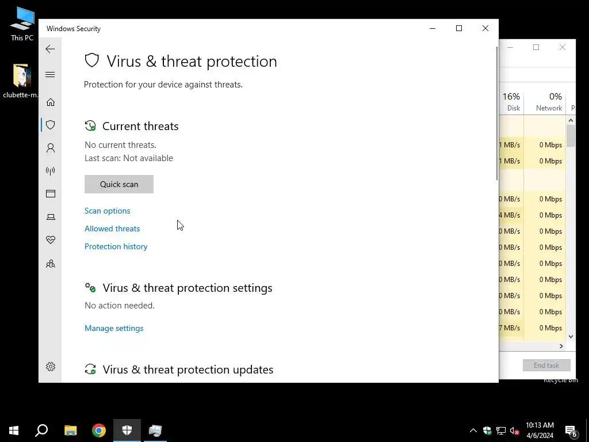Image resolution: width=589 pixels, height=442 pixels.
Task: Click the protection updates refresh icon
Action: (90, 369)
